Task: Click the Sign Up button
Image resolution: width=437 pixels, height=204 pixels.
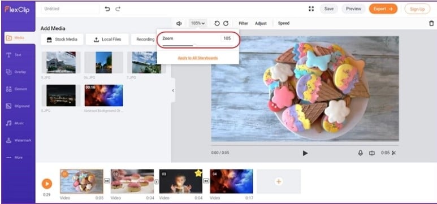Action: coord(417,9)
